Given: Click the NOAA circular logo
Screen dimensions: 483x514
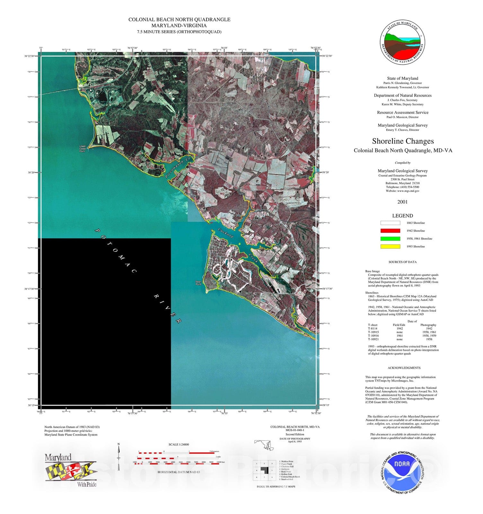Looking at the screenshot, I should 402,472.
